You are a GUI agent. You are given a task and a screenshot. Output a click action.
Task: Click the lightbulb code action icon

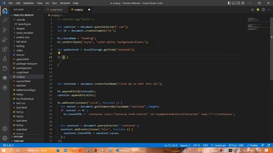(59, 53)
